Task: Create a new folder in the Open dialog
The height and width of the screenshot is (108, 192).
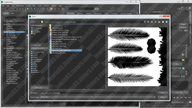Action: tap(159, 22)
